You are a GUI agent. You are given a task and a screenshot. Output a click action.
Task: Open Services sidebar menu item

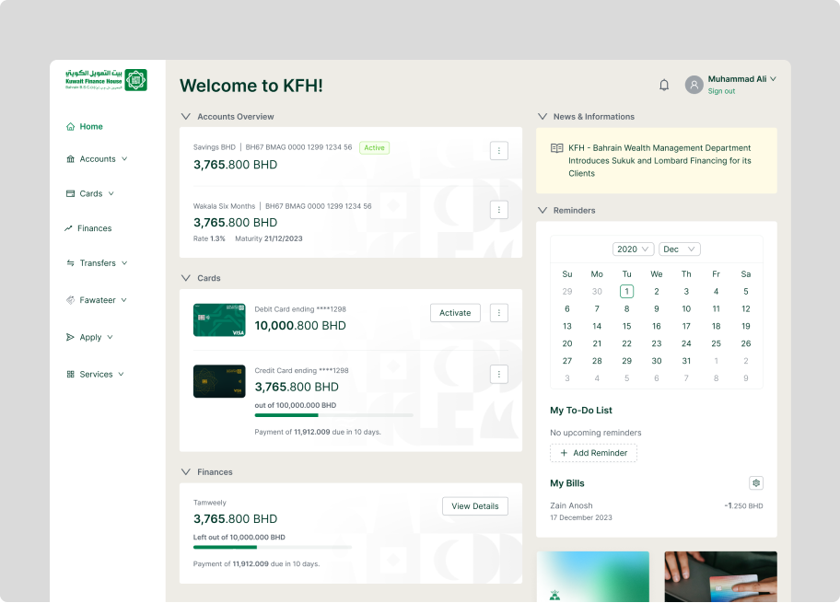(96, 375)
